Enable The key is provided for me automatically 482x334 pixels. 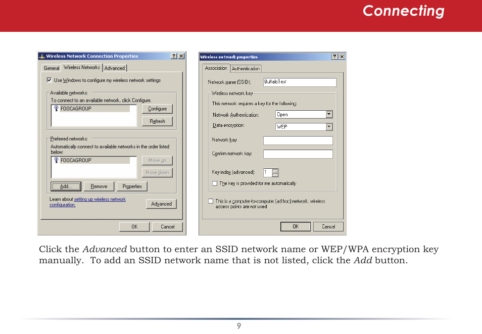point(215,183)
